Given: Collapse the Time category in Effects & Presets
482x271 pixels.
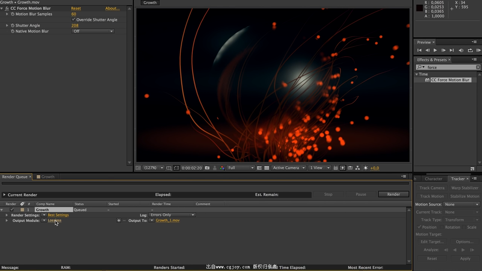Looking at the screenshot, I should click(x=416, y=74).
